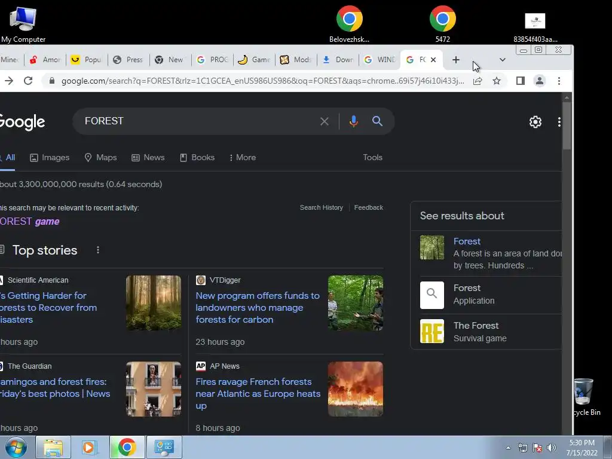Switch to the New tab in Chrome

[170, 60]
